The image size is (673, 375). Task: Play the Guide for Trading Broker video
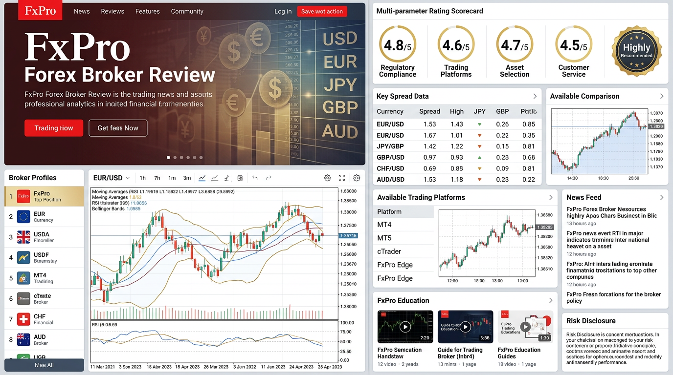click(x=465, y=327)
